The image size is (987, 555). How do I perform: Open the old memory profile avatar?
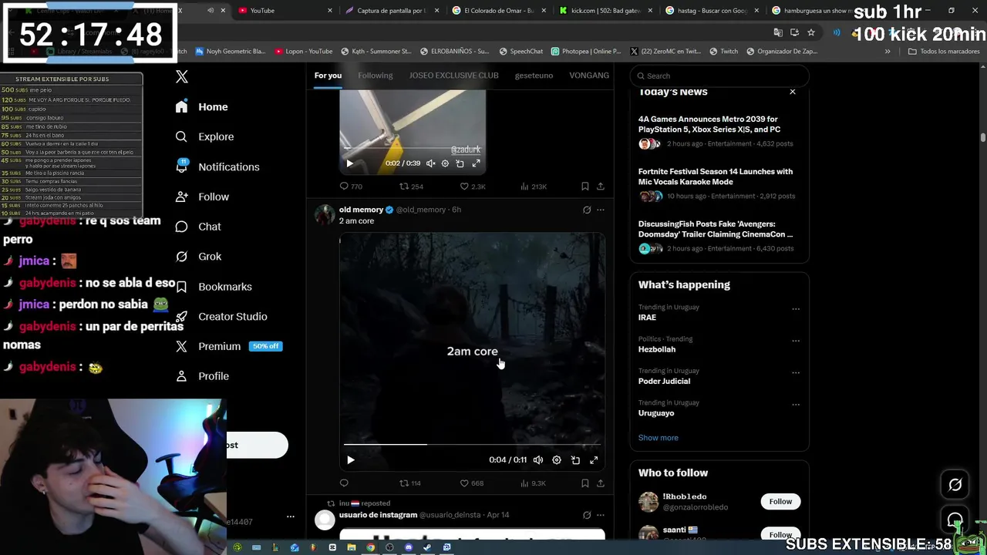tap(325, 214)
